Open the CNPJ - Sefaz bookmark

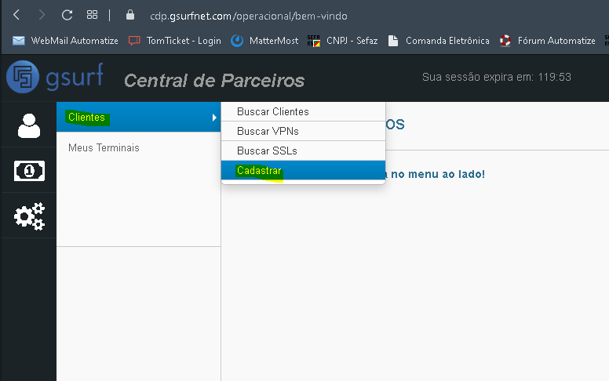pyautogui.click(x=342, y=41)
